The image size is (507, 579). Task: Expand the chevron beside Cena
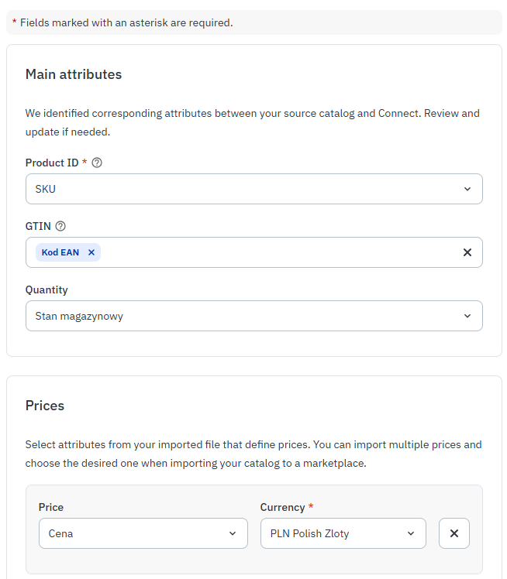pyautogui.click(x=233, y=533)
